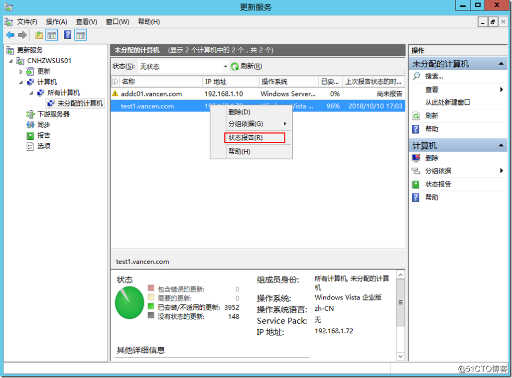512x378 pixels.
Task: Click 状态报告 in the actions pane
Action: pyautogui.click(x=438, y=184)
